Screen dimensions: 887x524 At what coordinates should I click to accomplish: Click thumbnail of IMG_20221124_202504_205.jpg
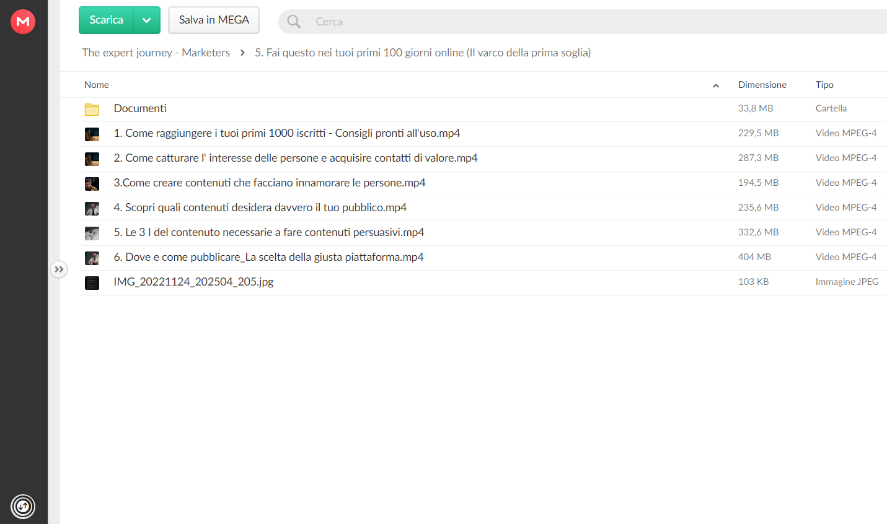pyautogui.click(x=92, y=283)
